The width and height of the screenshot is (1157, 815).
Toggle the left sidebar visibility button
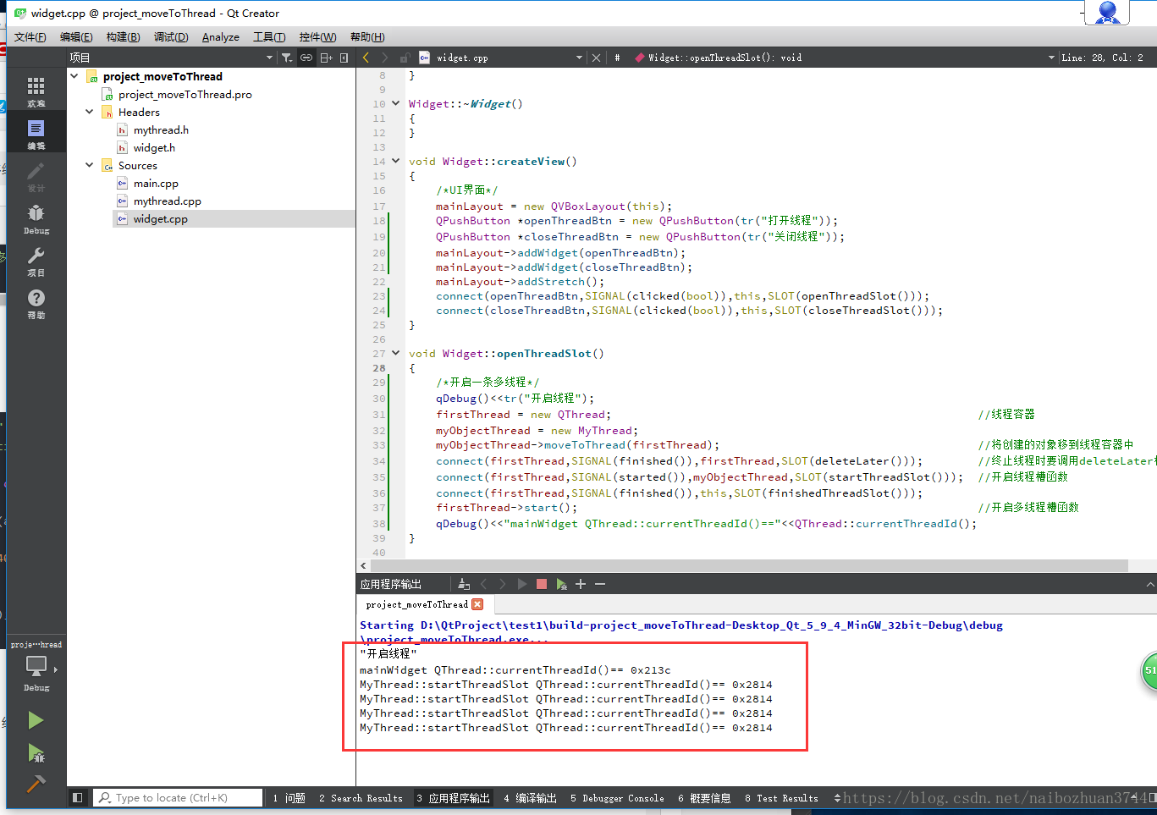point(78,797)
